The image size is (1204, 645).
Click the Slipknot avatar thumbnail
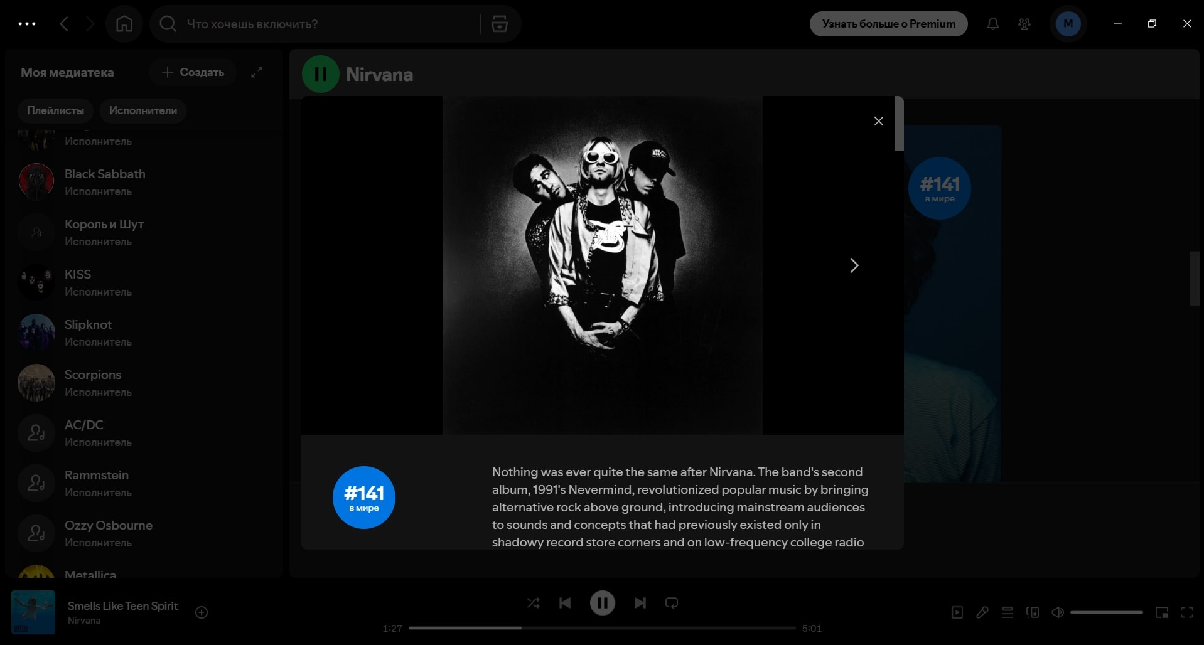point(36,333)
